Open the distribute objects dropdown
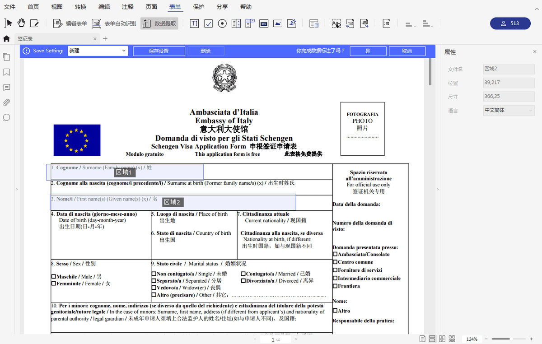542x344 pixels. (x=427, y=24)
